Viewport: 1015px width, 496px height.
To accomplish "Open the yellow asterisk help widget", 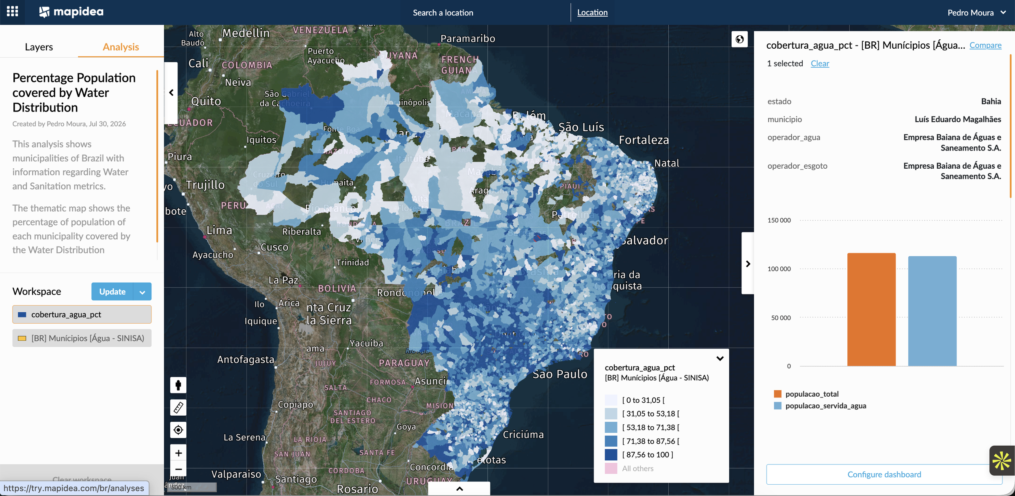I will pos(1002,461).
